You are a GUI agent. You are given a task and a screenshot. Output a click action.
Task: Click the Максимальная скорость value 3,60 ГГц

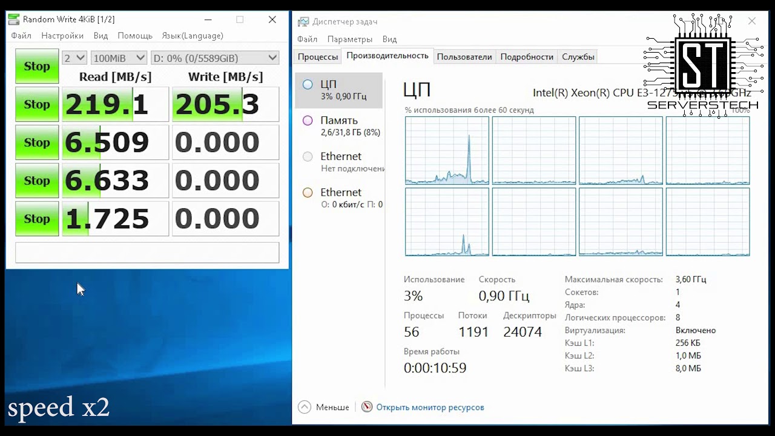(691, 279)
